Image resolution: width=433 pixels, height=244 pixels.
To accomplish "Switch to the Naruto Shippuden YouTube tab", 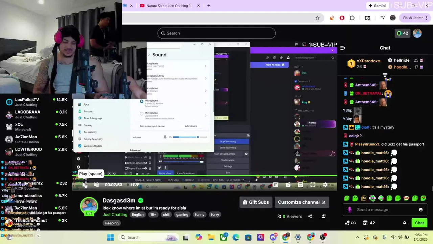I will pyautogui.click(x=169, y=6).
